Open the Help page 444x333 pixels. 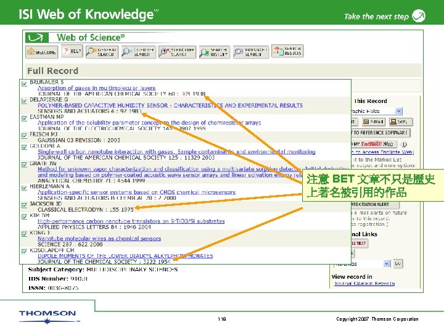[x=72, y=51]
